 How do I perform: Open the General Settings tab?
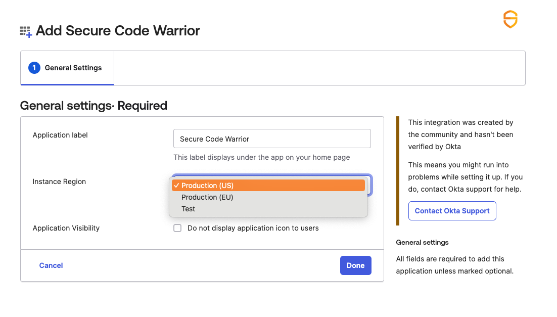[67, 68]
